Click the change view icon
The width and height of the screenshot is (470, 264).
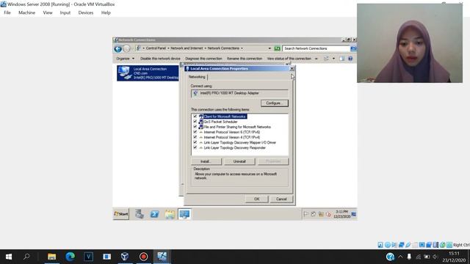326,59
